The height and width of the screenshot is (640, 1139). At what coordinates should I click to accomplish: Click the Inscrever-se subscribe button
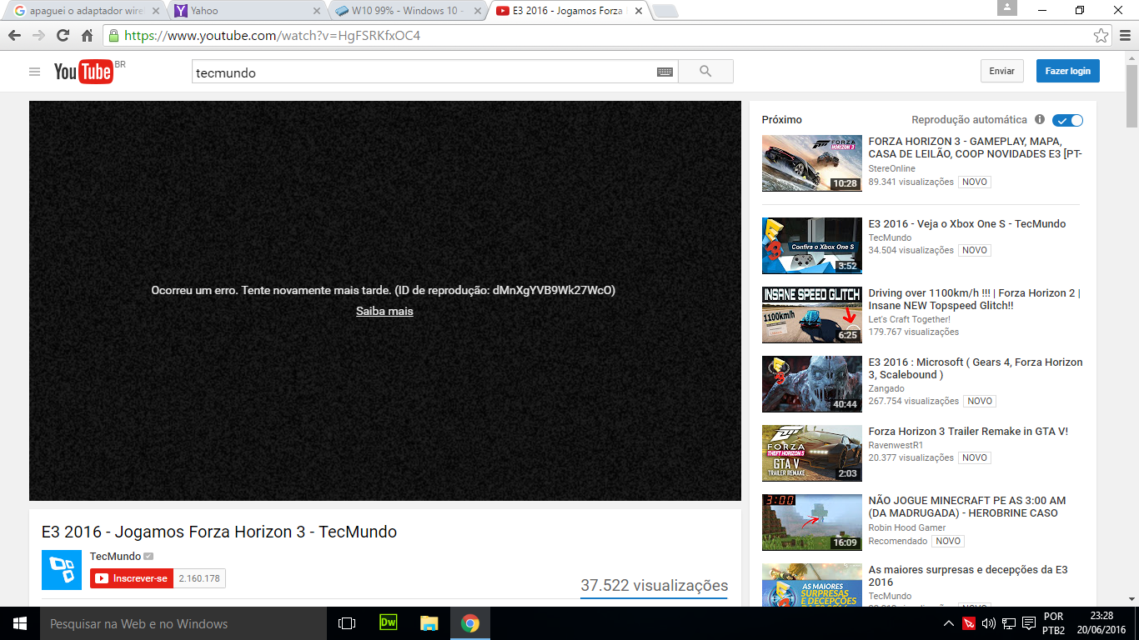pos(132,578)
